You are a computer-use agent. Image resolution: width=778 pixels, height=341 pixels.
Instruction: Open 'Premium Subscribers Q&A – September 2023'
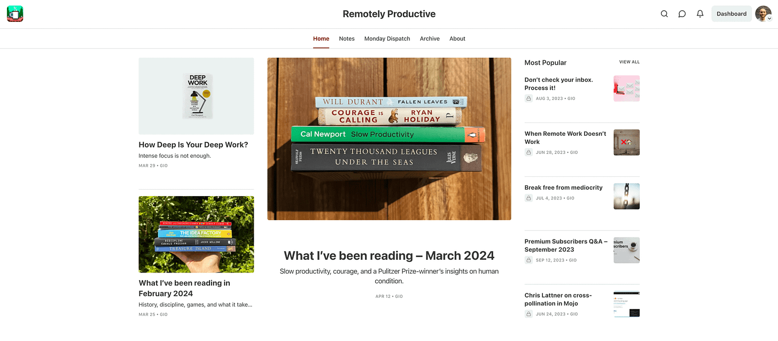(x=566, y=245)
